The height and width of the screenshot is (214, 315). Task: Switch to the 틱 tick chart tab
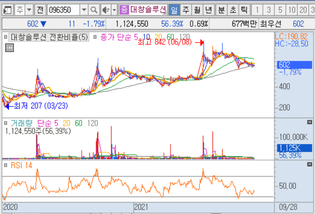click(x=244, y=10)
